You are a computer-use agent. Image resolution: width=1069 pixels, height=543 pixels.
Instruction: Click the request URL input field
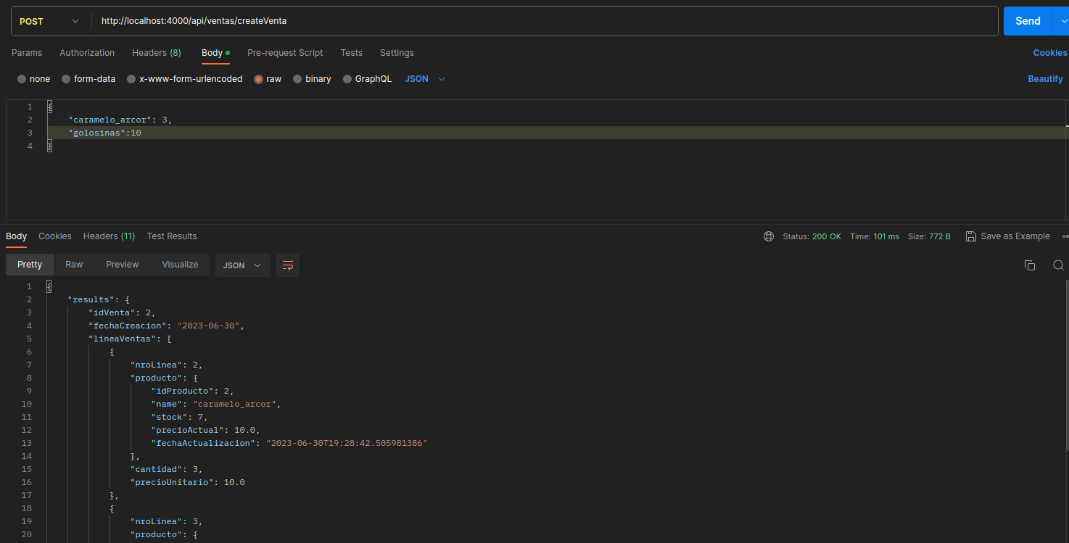click(508, 21)
